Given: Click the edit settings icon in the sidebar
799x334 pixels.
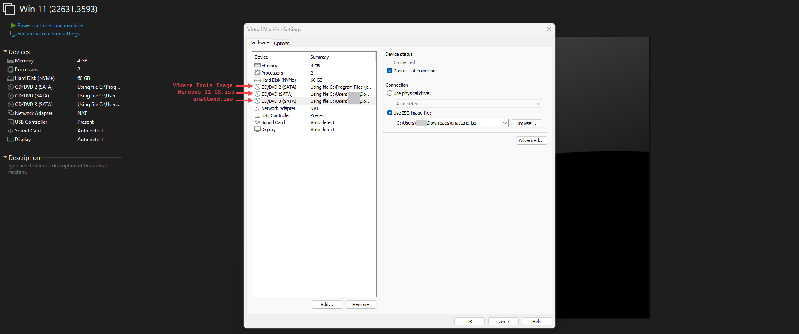Looking at the screenshot, I should coord(13,34).
